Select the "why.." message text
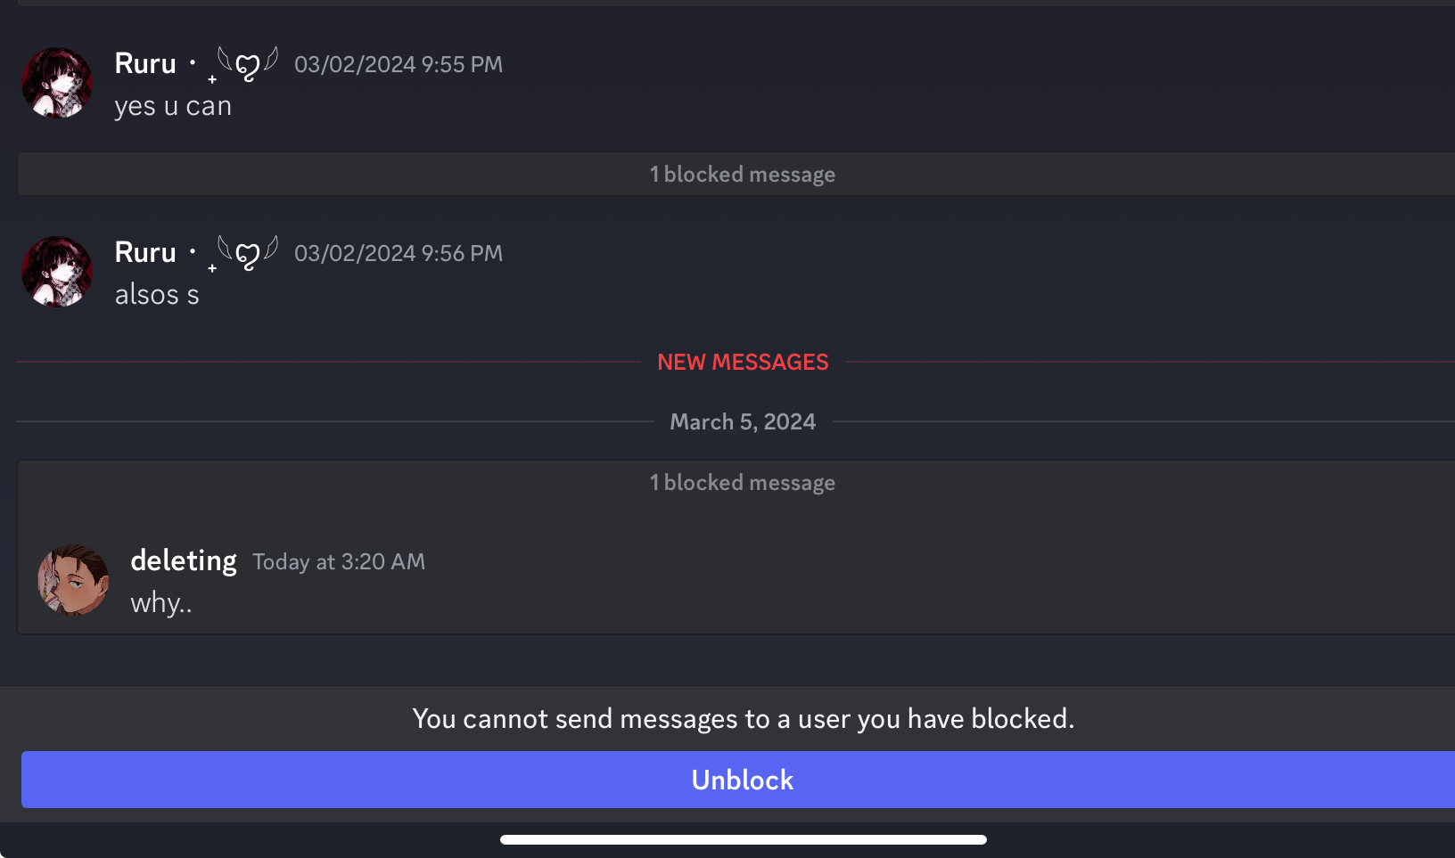 [161, 603]
